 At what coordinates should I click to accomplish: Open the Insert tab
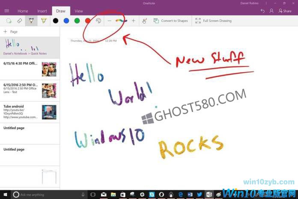(42, 11)
